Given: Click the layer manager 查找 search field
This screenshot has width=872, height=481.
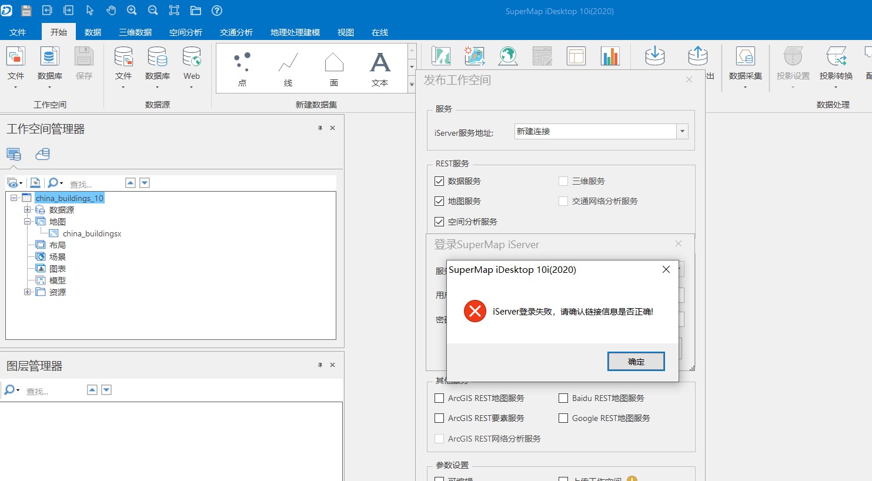Looking at the screenshot, I should (53, 390).
